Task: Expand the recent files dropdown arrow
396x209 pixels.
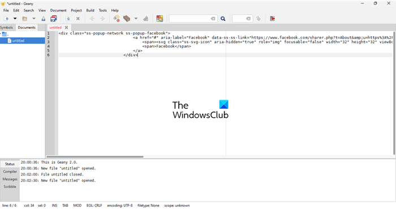Action: [x=33, y=19]
